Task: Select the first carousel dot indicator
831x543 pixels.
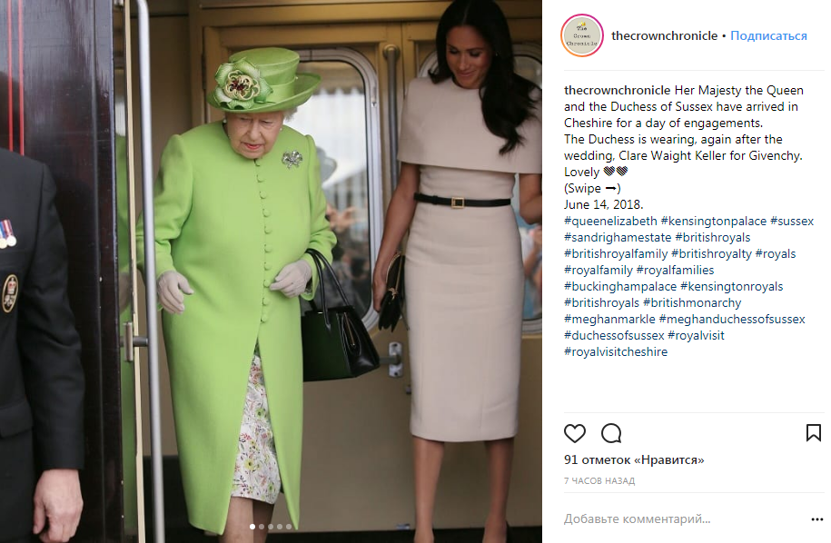Action: pyautogui.click(x=252, y=527)
